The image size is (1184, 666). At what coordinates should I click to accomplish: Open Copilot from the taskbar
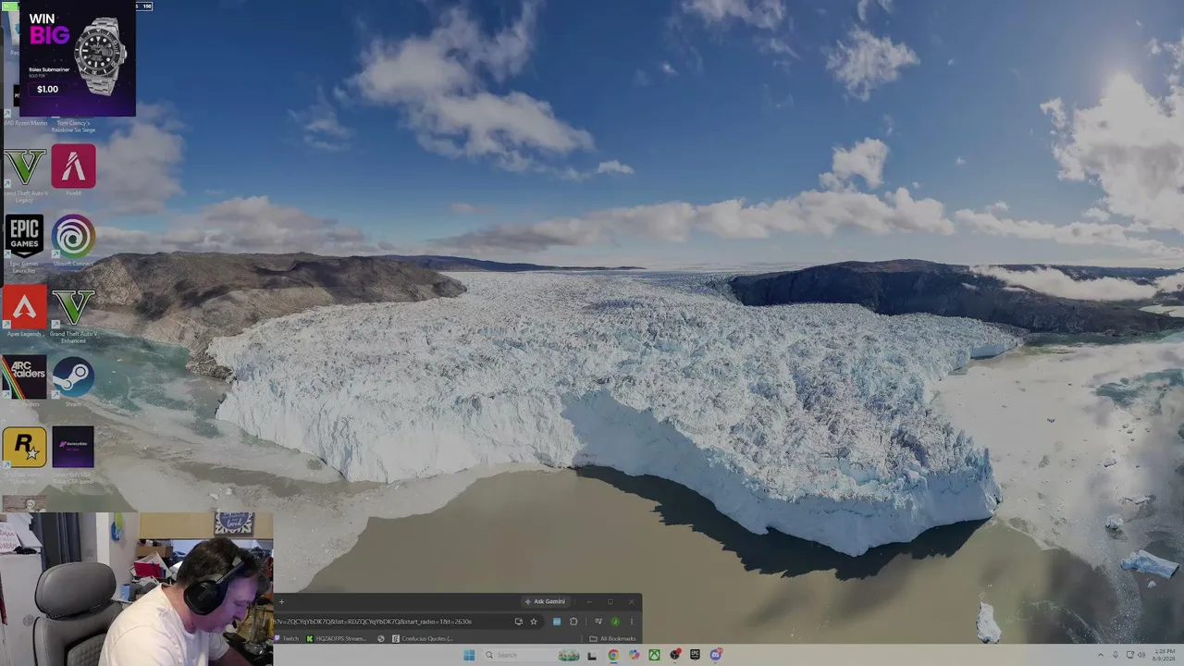coord(634,655)
